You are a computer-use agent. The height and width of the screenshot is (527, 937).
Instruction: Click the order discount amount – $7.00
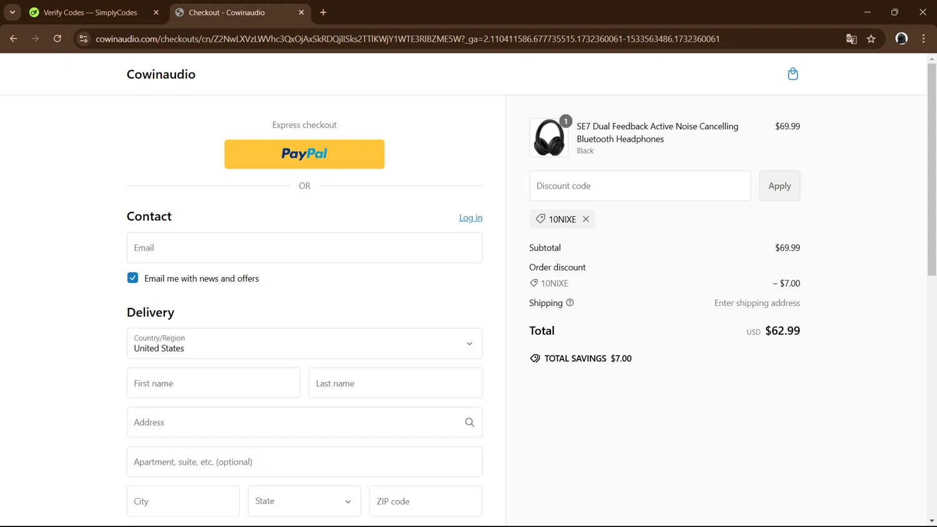click(x=786, y=283)
